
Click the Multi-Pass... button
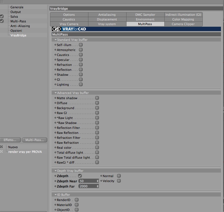(35, 140)
